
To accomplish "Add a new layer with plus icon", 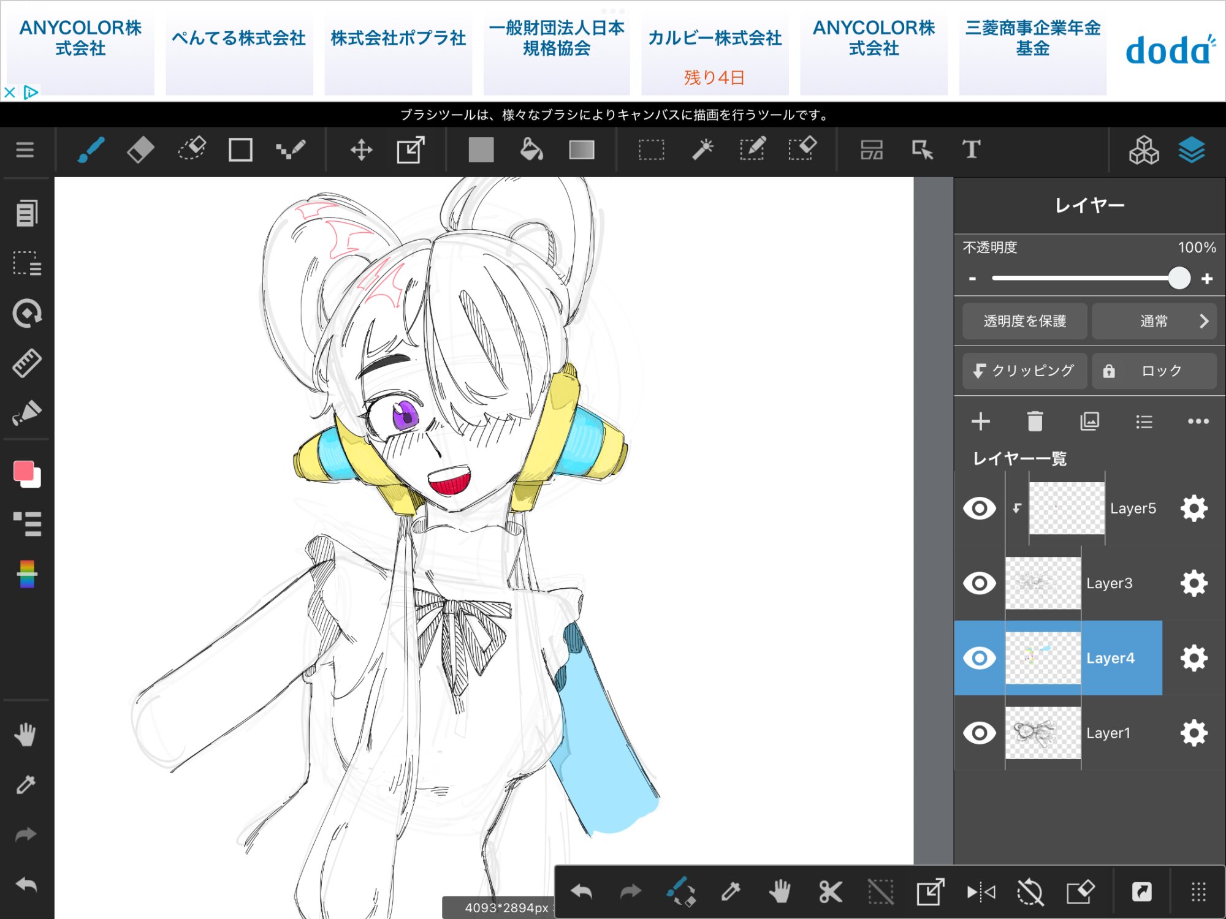I will [x=981, y=422].
